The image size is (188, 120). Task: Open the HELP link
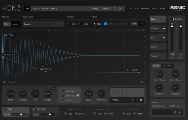coord(155,9)
